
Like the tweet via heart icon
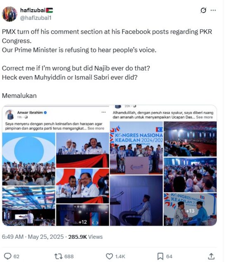point(109,256)
